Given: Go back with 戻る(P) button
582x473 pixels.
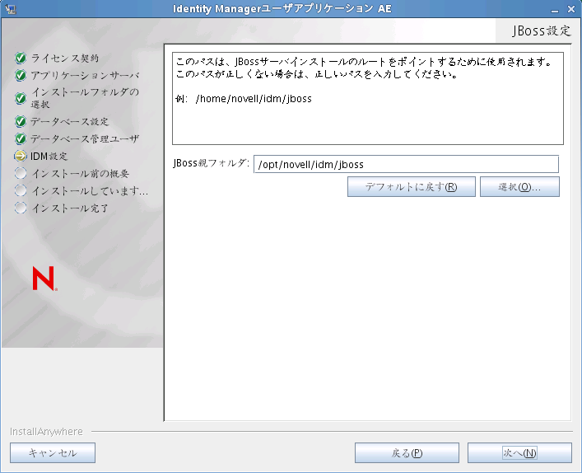Looking at the screenshot, I should click(407, 452).
